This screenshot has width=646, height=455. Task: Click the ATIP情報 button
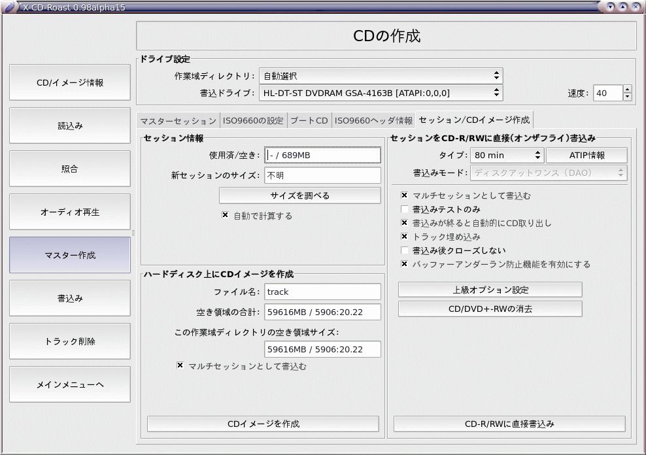click(x=586, y=156)
